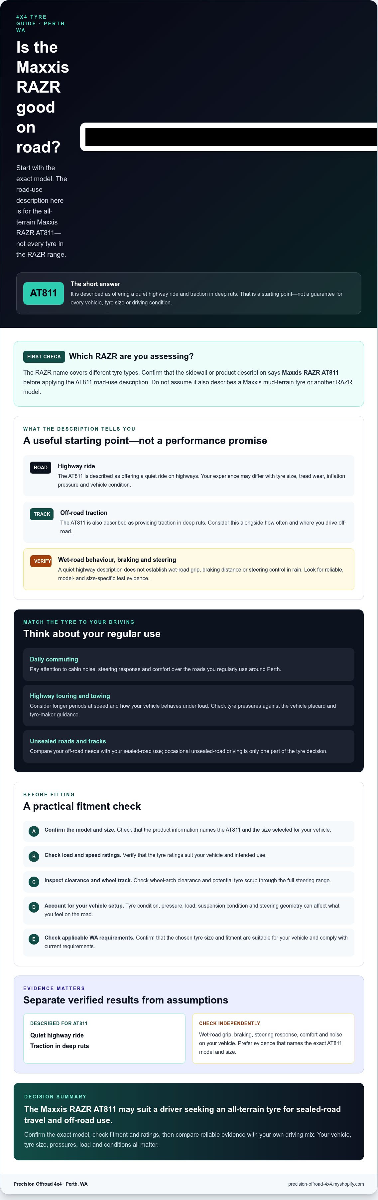The width and height of the screenshot is (378, 1200).
Task: Click Precision Offroad 4x4 footer text
Action: click(50, 1184)
